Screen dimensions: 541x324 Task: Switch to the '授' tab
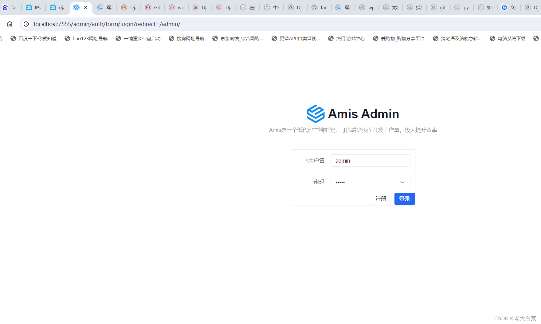(415, 7)
